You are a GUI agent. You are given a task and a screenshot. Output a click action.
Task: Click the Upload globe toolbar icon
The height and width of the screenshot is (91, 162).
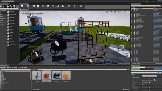pyautogui.click(x=81, y=6)
